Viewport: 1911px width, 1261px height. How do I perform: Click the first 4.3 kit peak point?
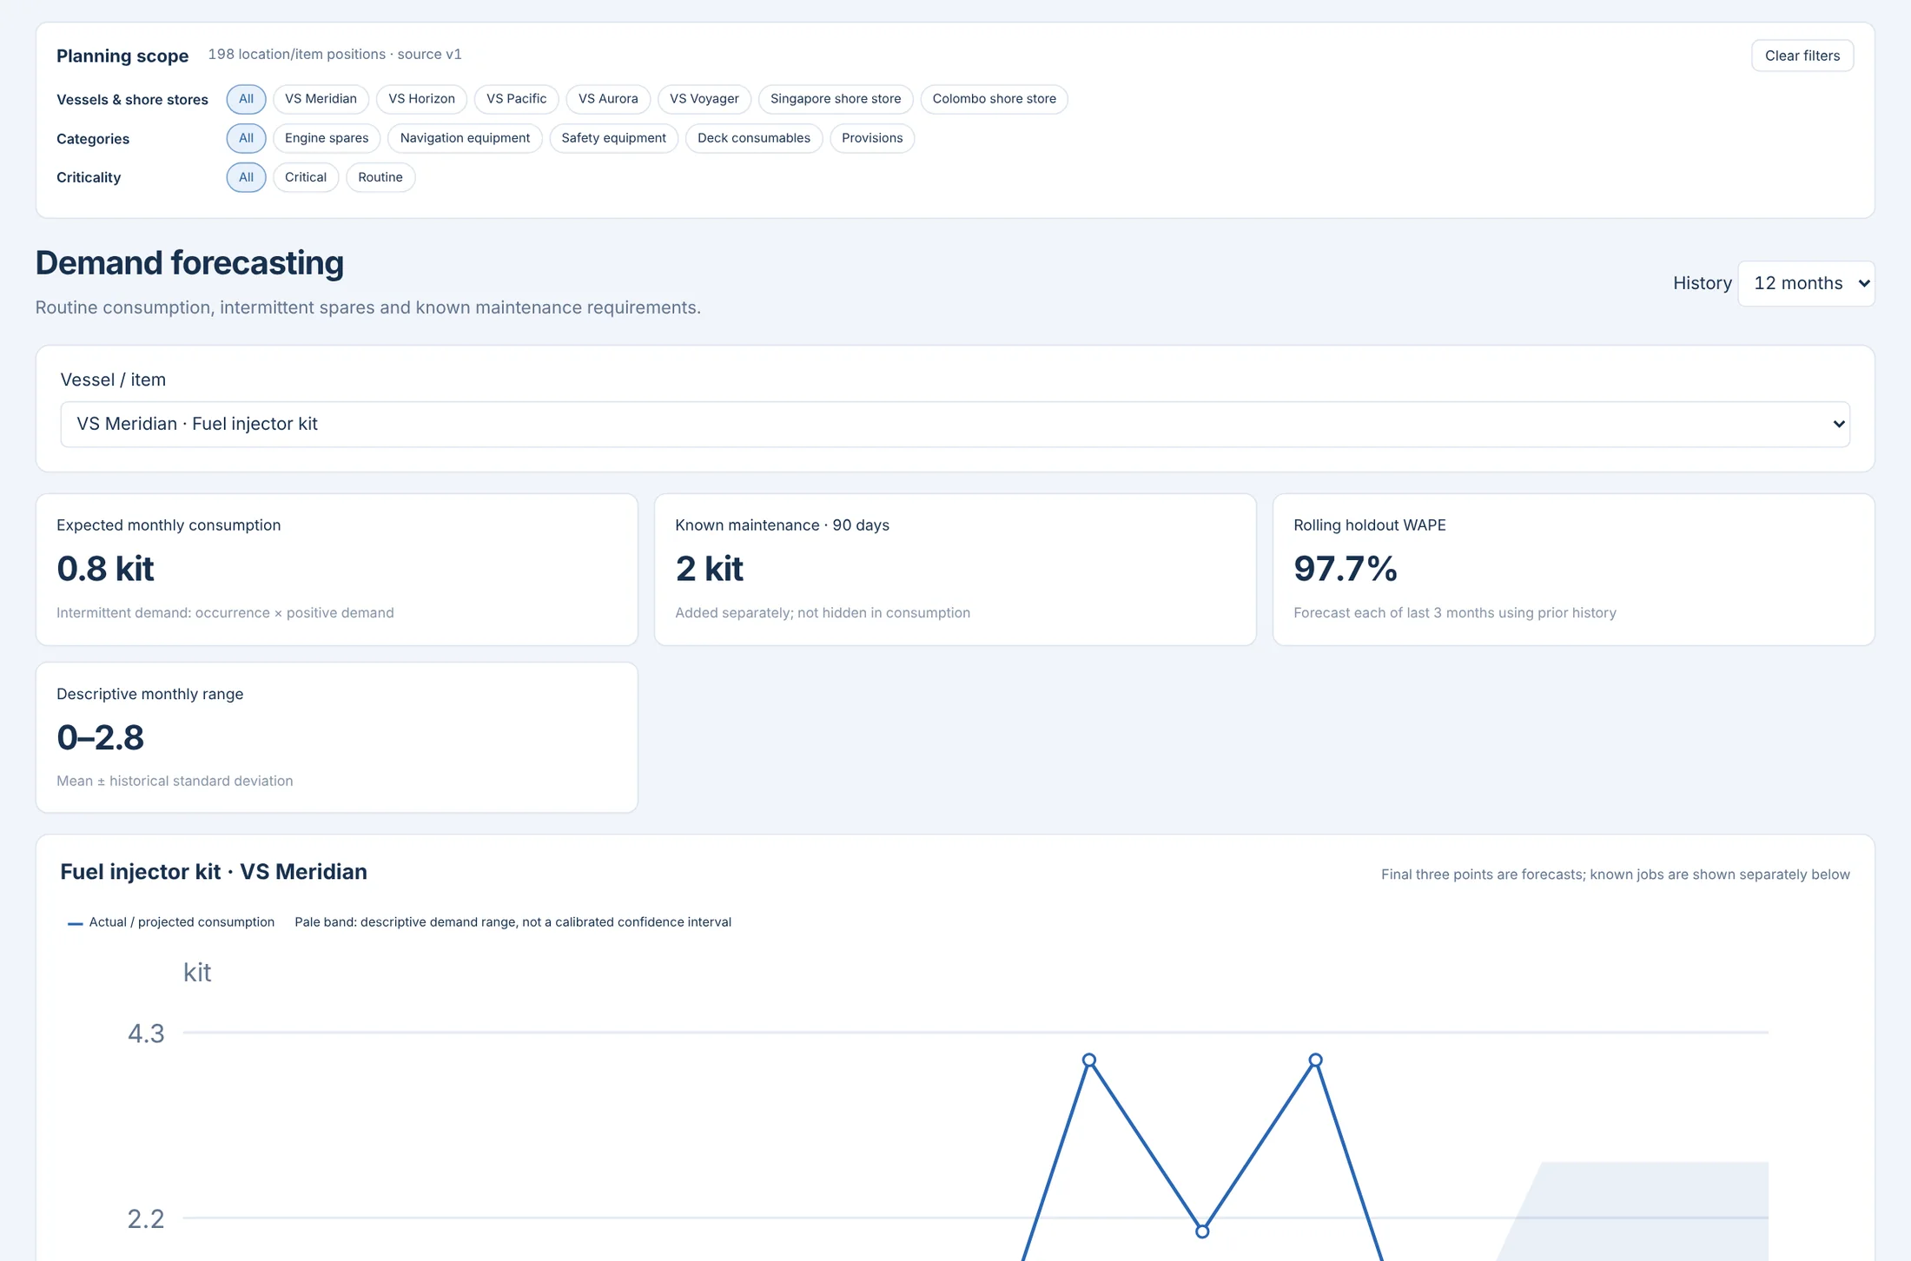point(1089,1060)
